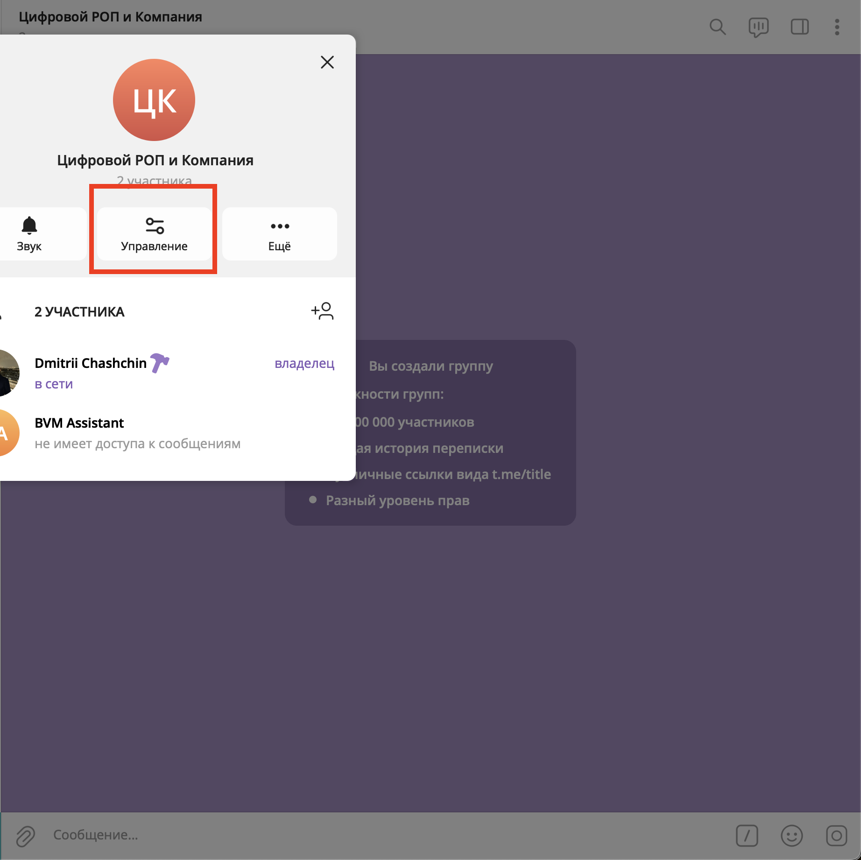Click the video chat speech-bubble icon
The height and width of the screenshot is (860, 861).
[x=758, y=27]
